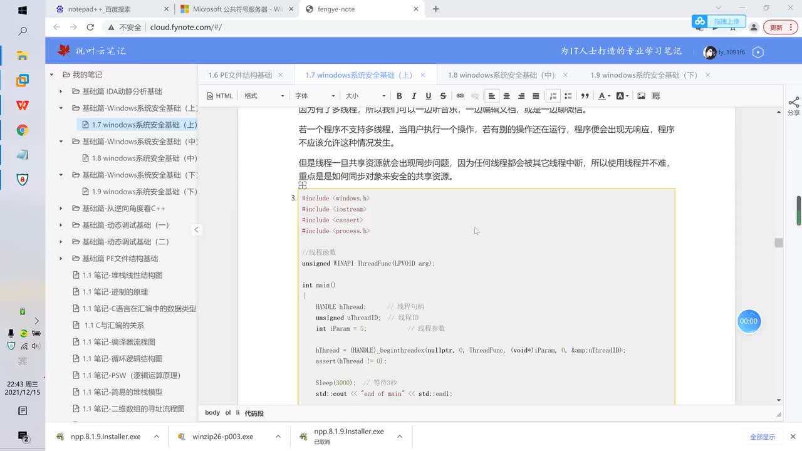Select the 代码段 breadcrumb element
The height and width of the screenshot is (451, 802).
pos(254,413)
